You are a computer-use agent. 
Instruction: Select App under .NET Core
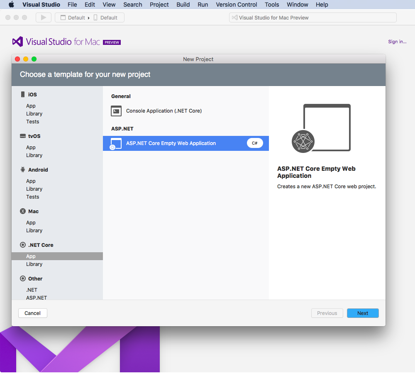point(57,256)
